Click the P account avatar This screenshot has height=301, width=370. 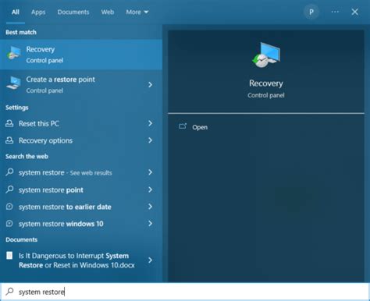coord(311,12)
